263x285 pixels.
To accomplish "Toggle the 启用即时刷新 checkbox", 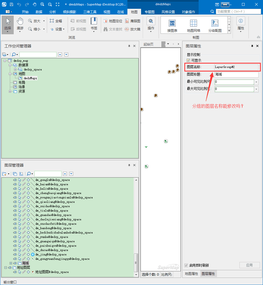I will point(186,265).
